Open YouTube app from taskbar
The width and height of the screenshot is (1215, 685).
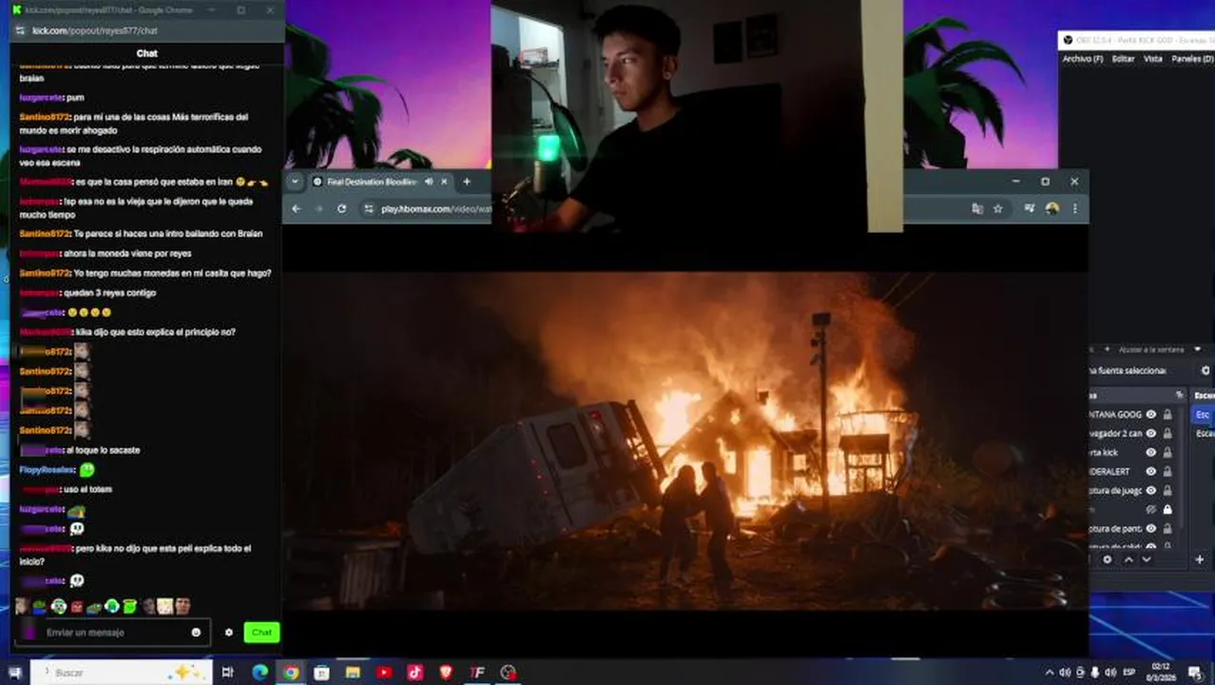[x=384, y=673]
